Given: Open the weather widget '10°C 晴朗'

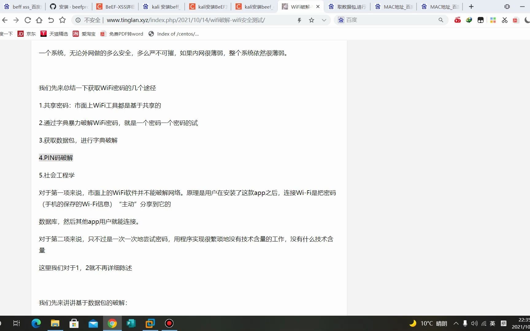Looking at the screenshot, I should coord(428,323).
